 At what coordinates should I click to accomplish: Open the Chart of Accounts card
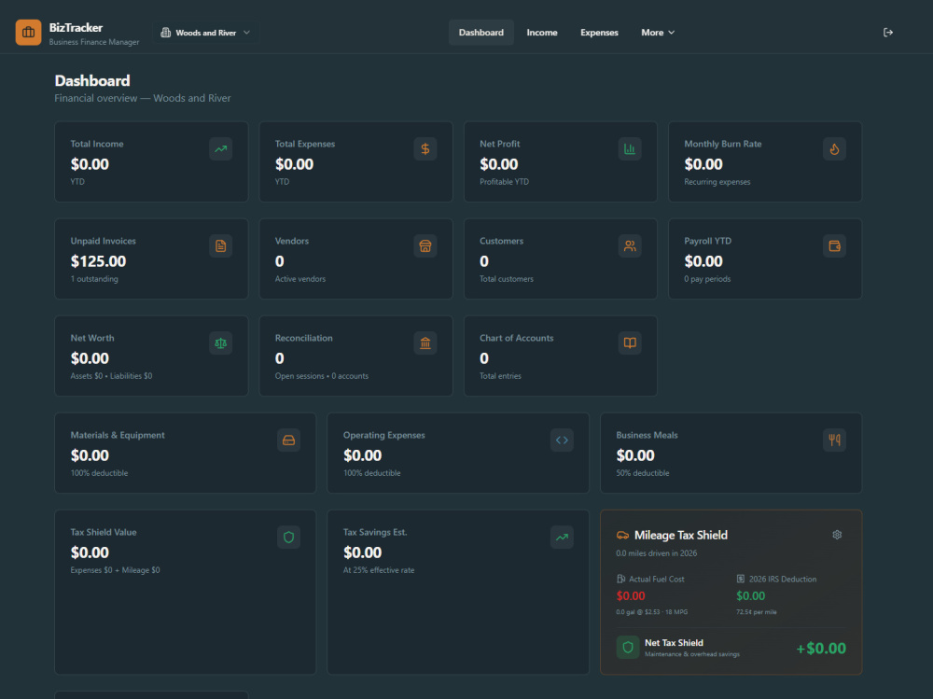561,356
